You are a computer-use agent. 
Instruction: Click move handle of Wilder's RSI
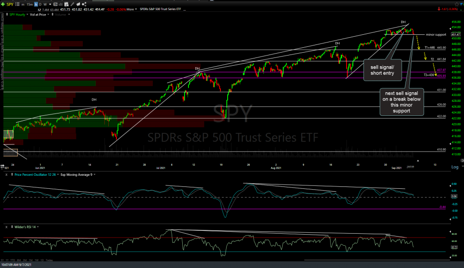[x=12, y=227]
